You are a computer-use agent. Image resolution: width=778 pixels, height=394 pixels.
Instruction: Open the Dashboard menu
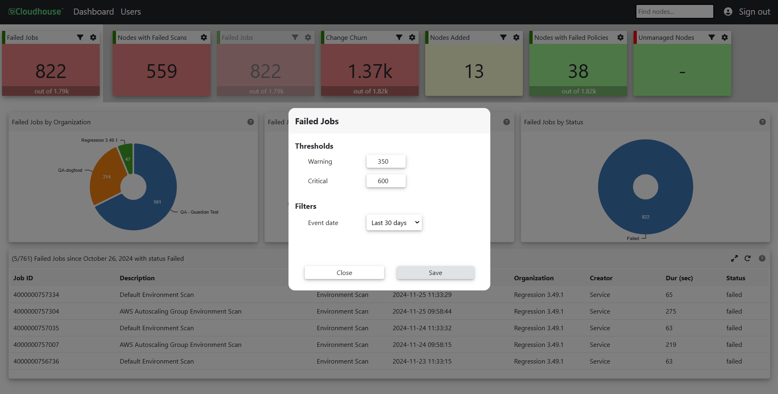[x=94, y=12]
